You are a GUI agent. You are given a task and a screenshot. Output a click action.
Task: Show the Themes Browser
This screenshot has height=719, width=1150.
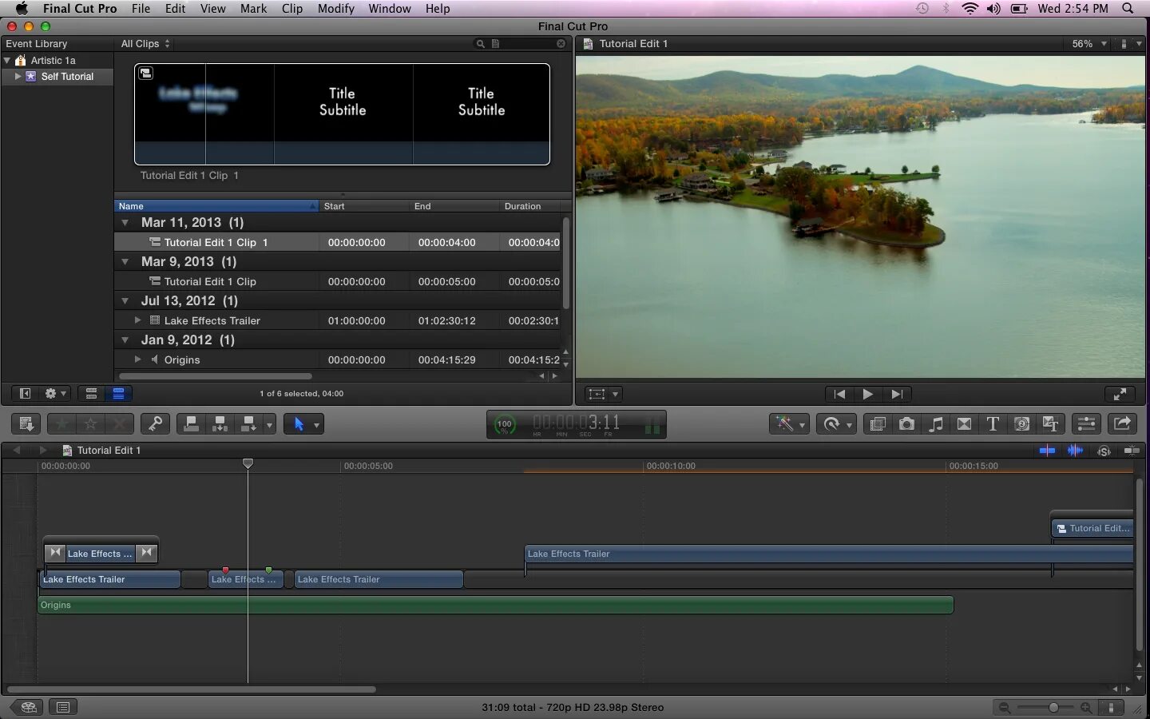tap(1050, 424)
